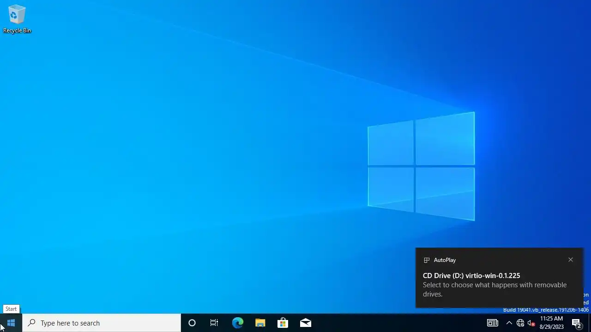591x332 pixels.
Task: Open the Mail app on the taskbar
Action: click(x=305, y=323)
